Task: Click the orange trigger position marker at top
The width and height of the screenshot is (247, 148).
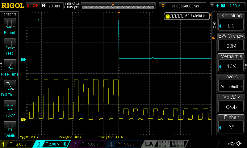Action: 119,13
